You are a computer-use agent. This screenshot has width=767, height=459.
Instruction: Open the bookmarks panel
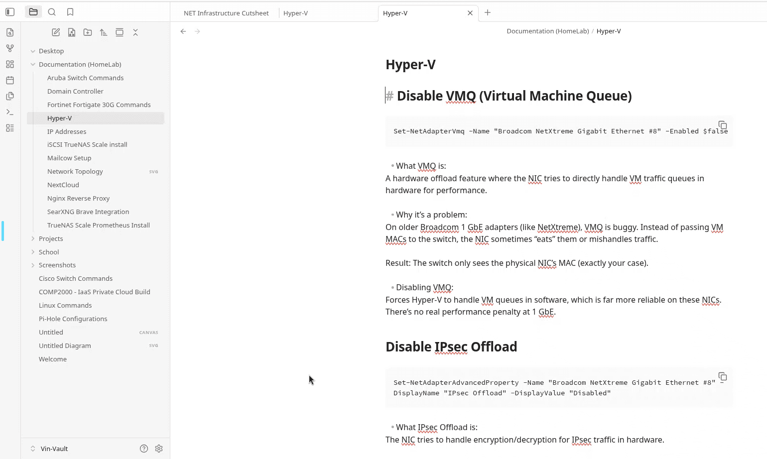(70, 12)
